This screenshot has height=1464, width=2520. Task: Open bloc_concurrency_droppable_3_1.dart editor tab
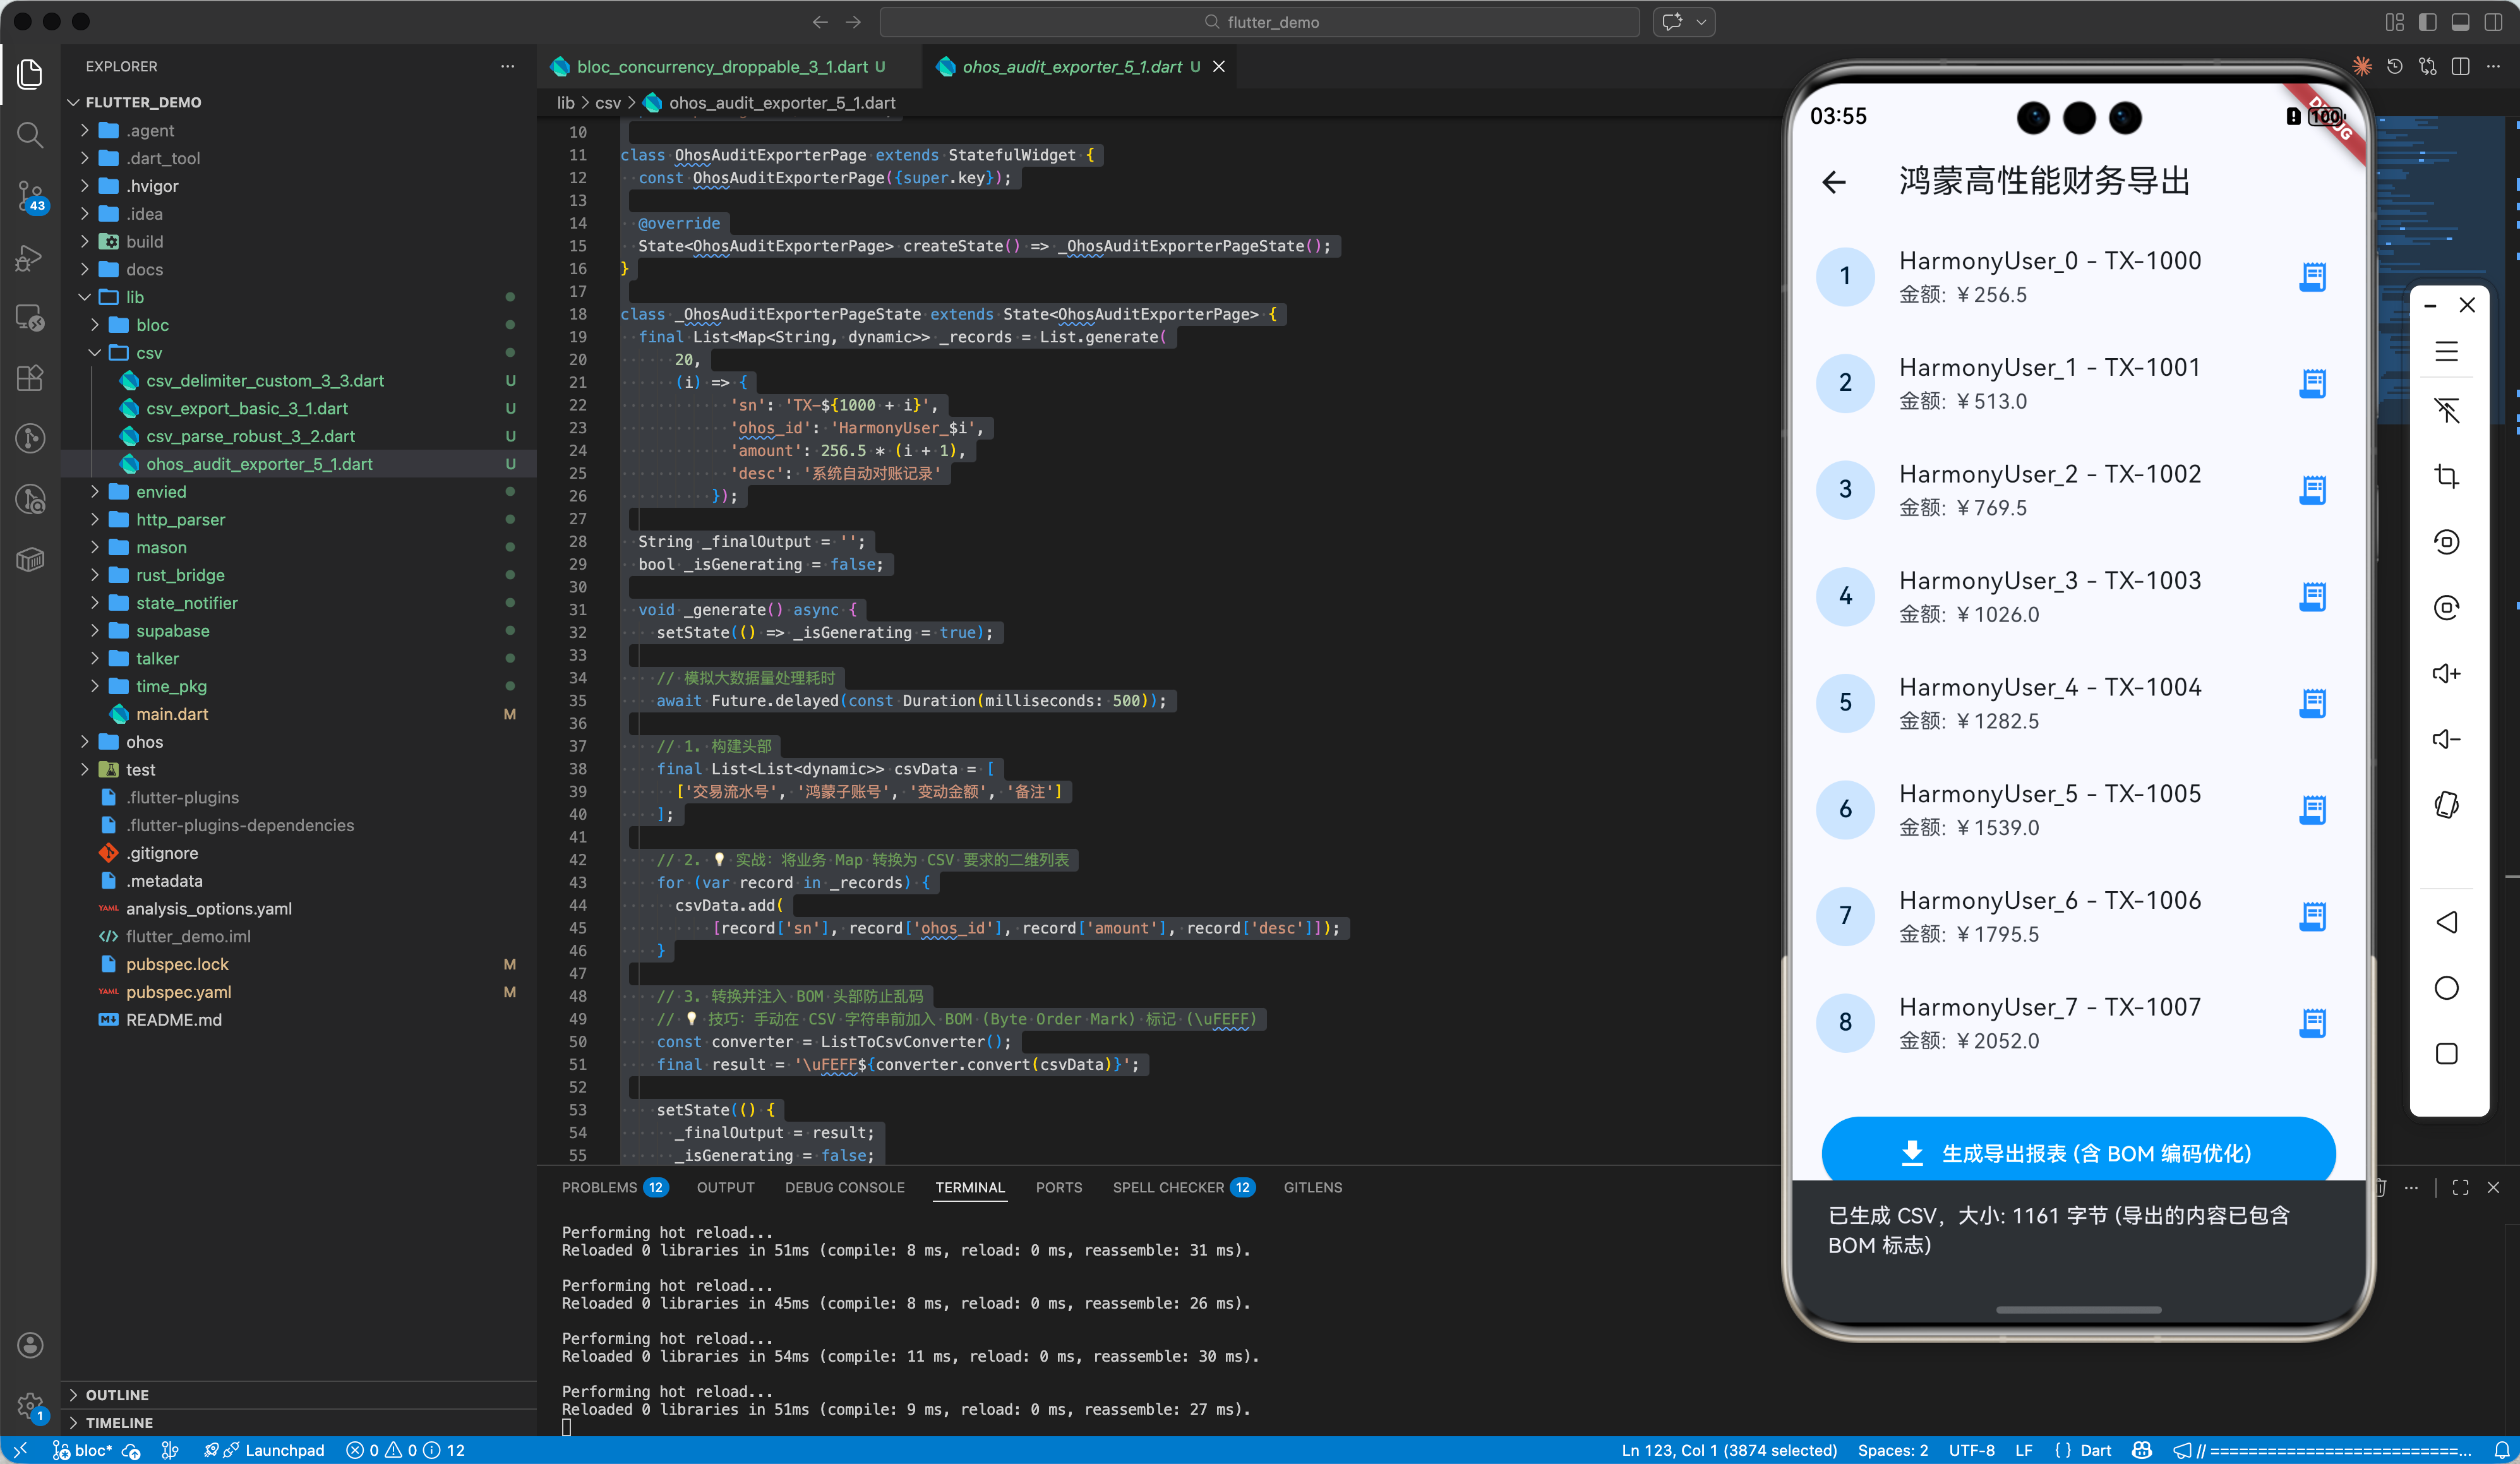coord(721,67)
